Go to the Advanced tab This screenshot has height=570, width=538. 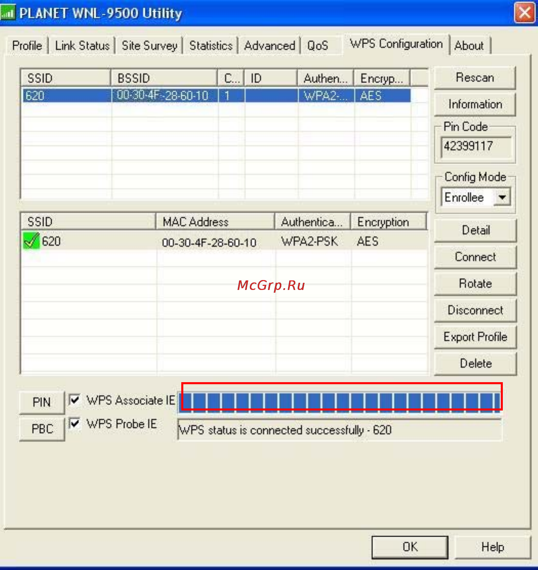[x=270, y=45]
